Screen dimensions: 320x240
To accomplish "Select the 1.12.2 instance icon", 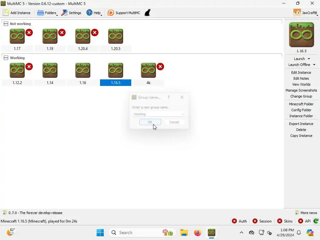I will point(17,70).
